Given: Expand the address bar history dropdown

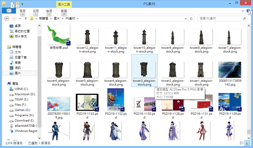Looking at the screenshot, I should pos(185,18).
